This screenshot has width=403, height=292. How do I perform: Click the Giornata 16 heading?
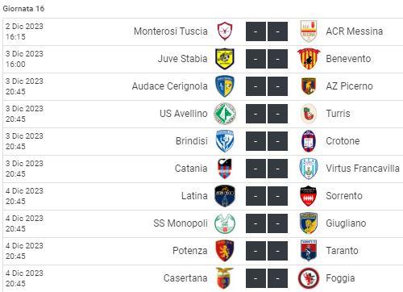tap(23, 9)
